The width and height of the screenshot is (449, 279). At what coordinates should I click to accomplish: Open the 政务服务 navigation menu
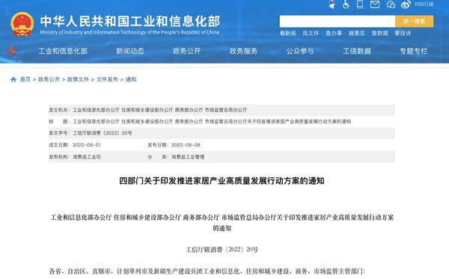tap(243, 51)
